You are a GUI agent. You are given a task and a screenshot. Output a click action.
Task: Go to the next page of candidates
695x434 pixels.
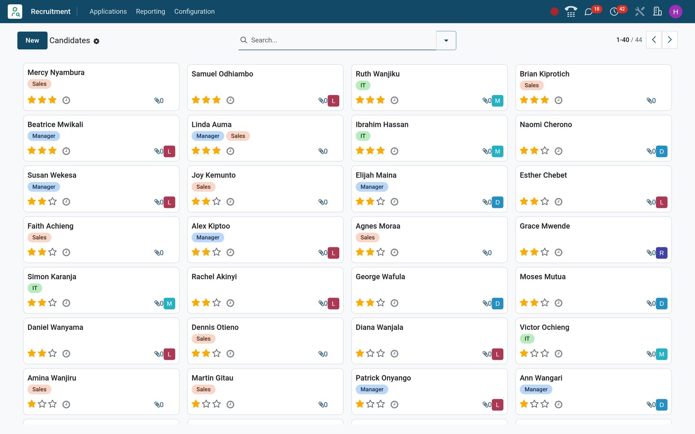pyautogui.click(x=670, y=40)
